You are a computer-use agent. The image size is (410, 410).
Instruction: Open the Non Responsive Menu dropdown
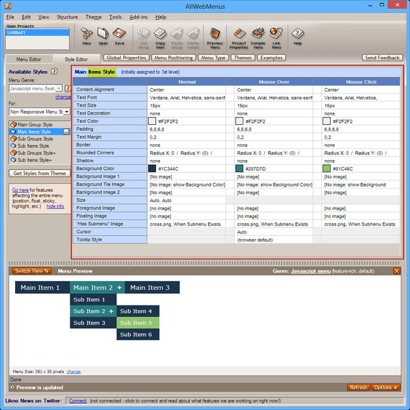click(67, 112)
